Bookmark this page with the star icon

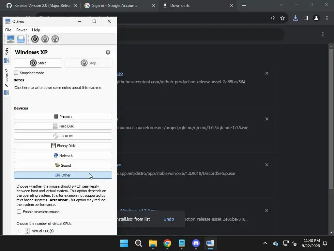pos(282,18)
